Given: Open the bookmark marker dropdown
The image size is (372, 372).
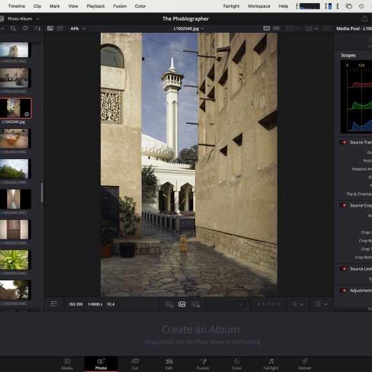Looking at the screenshot, I should point(321,304).
